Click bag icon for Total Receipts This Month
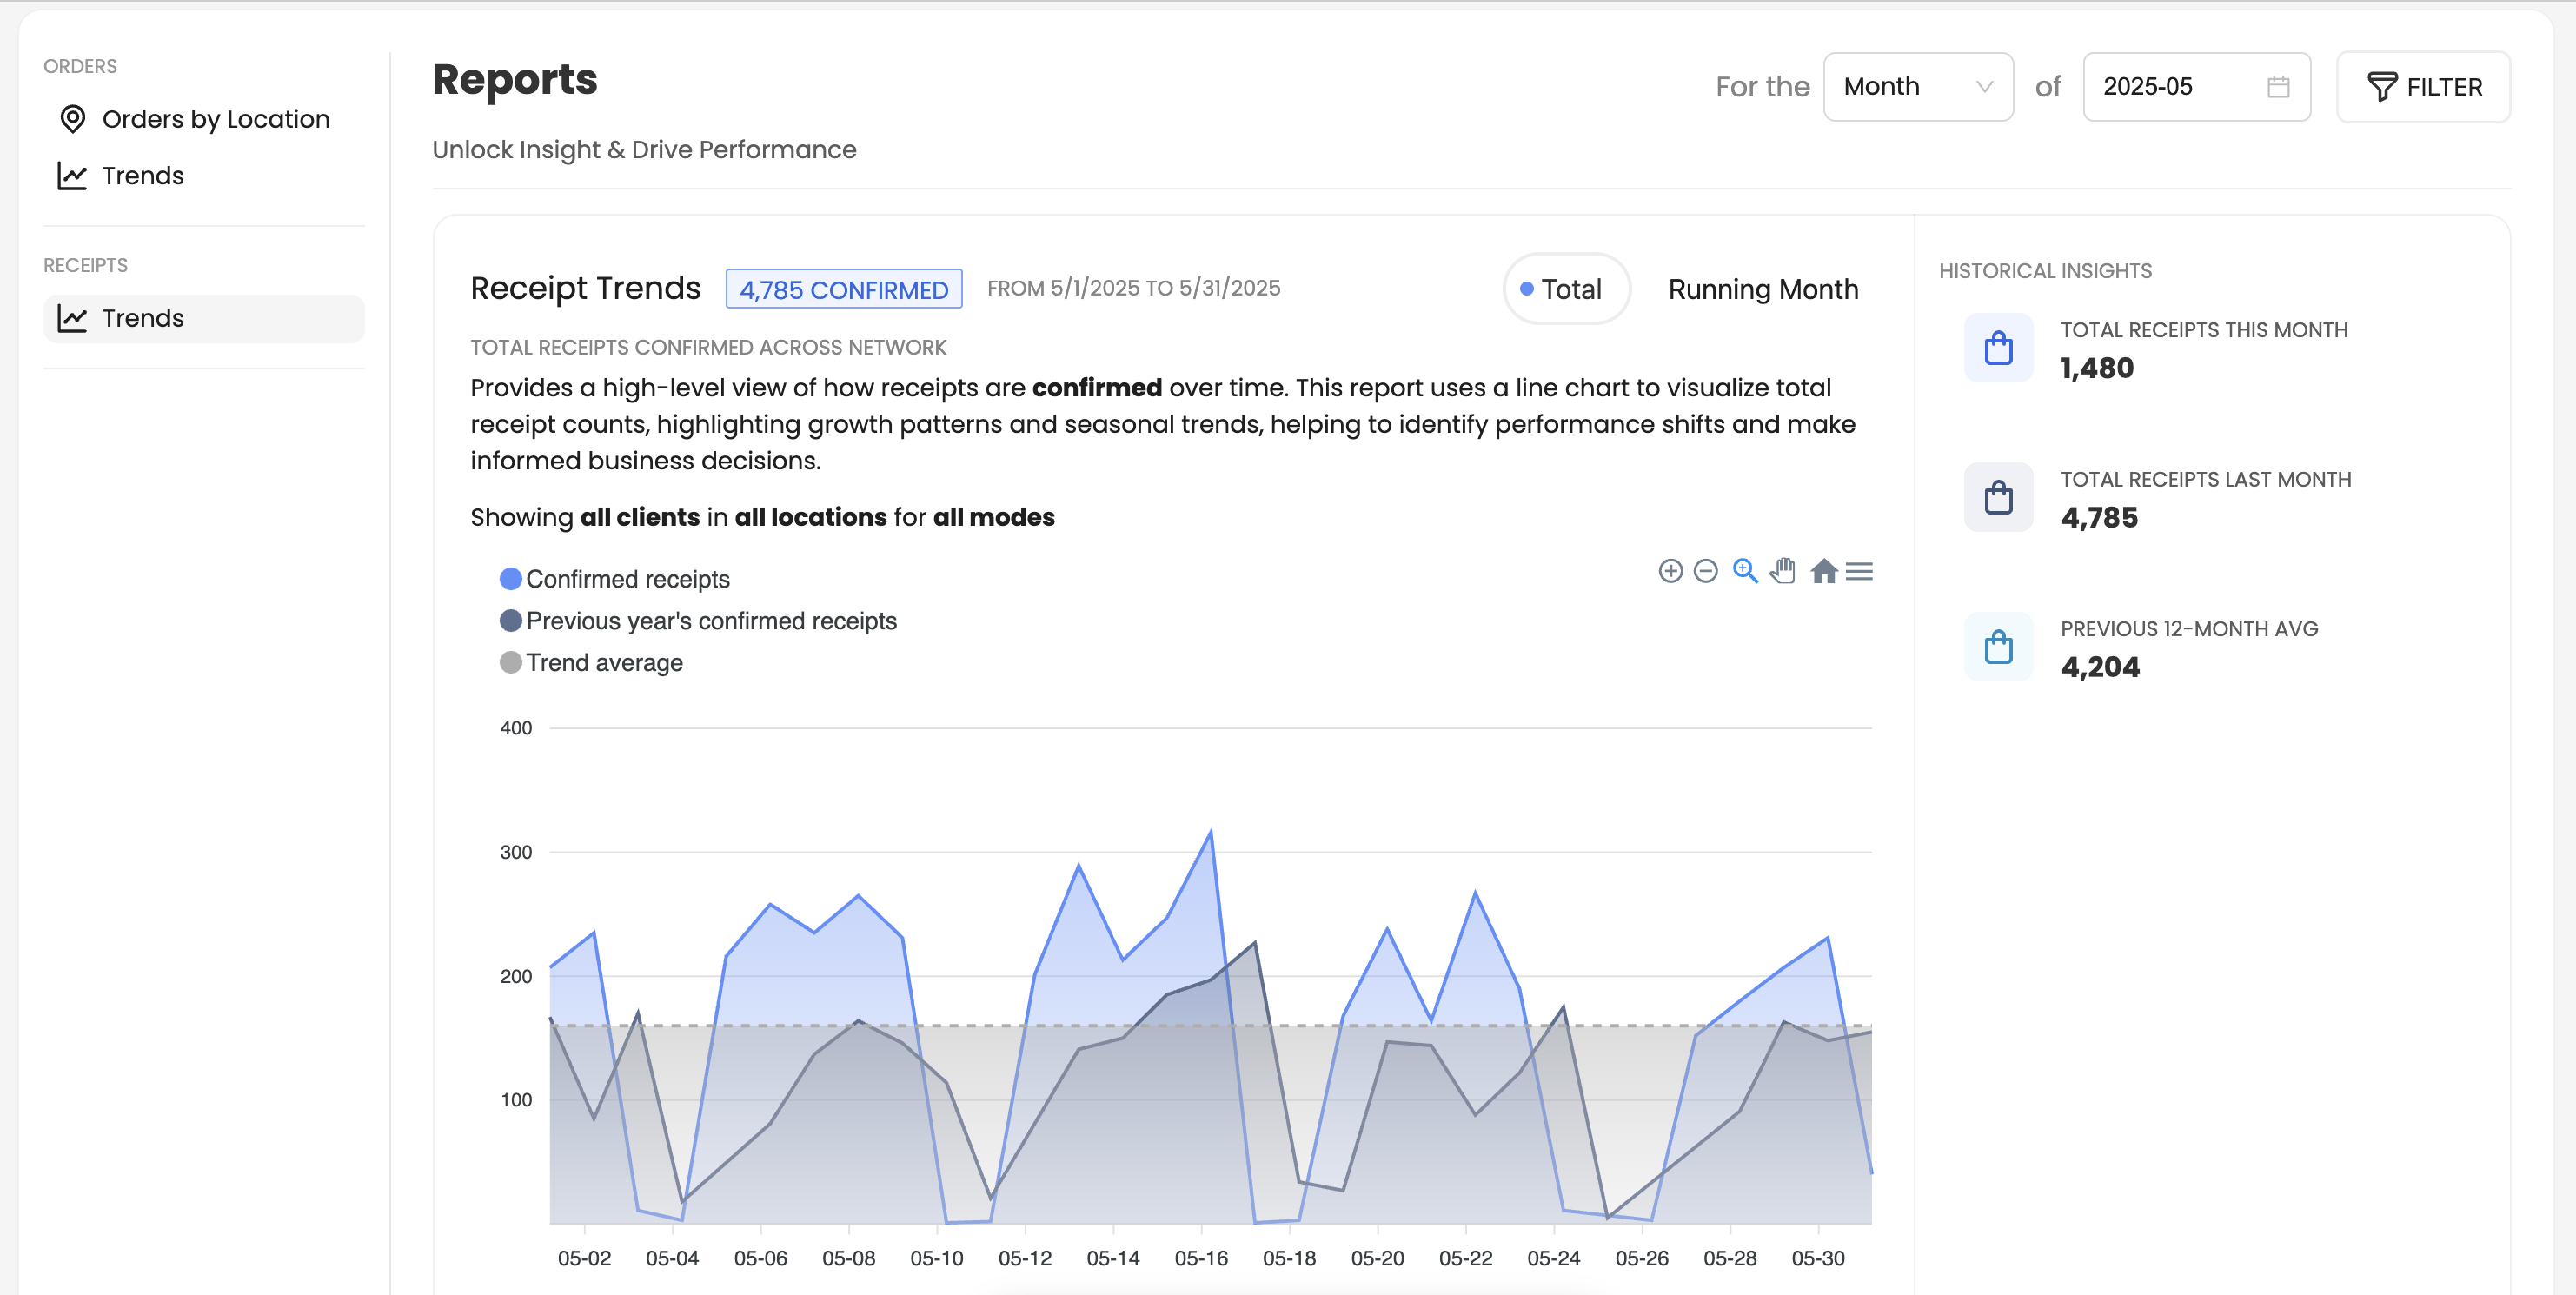2576x1295 pixels. coord(1998,348)
